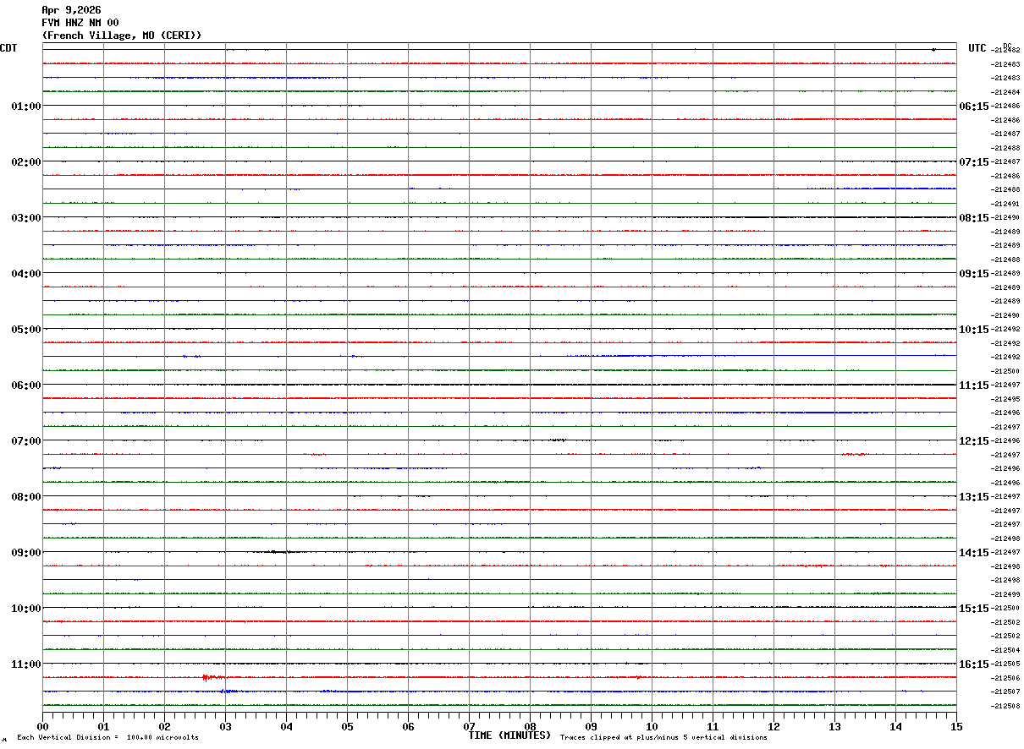Click the CDT timezone label
The height and width of the screenshot is (749, 1024).
(8, 48)
